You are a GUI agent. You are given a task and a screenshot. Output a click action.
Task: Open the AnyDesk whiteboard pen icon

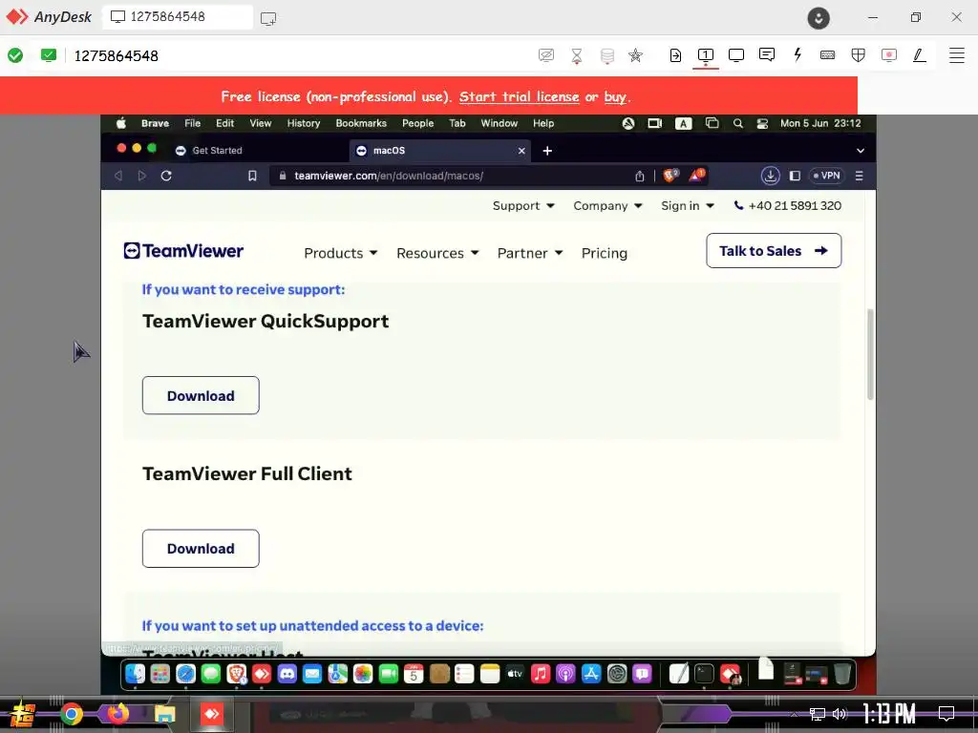tap(920, 54)
